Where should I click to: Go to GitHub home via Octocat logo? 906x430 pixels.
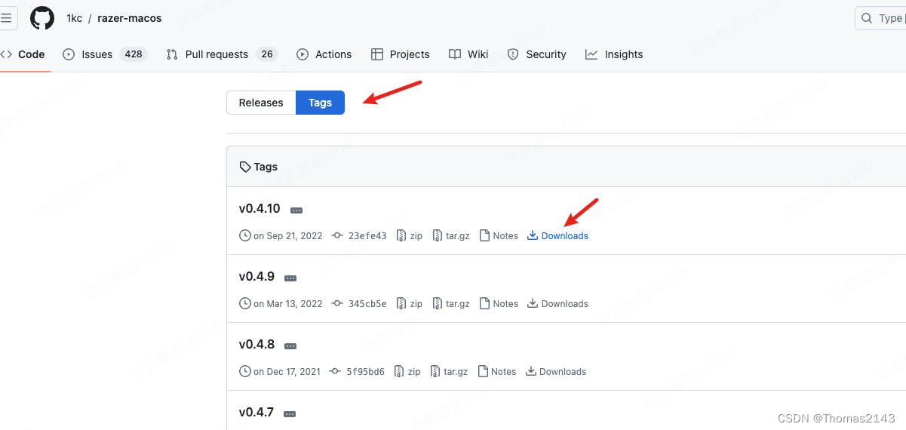pos(42,18)
